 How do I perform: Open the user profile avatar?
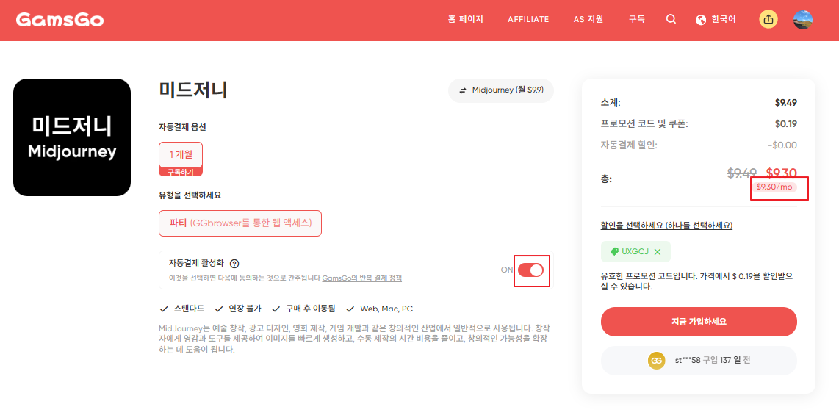(x=802, y=19)
